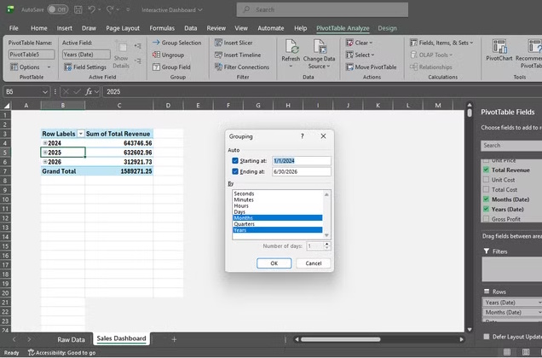Screen dimensions: 542x358
Task: Click Group Selection
Action: 176,43
